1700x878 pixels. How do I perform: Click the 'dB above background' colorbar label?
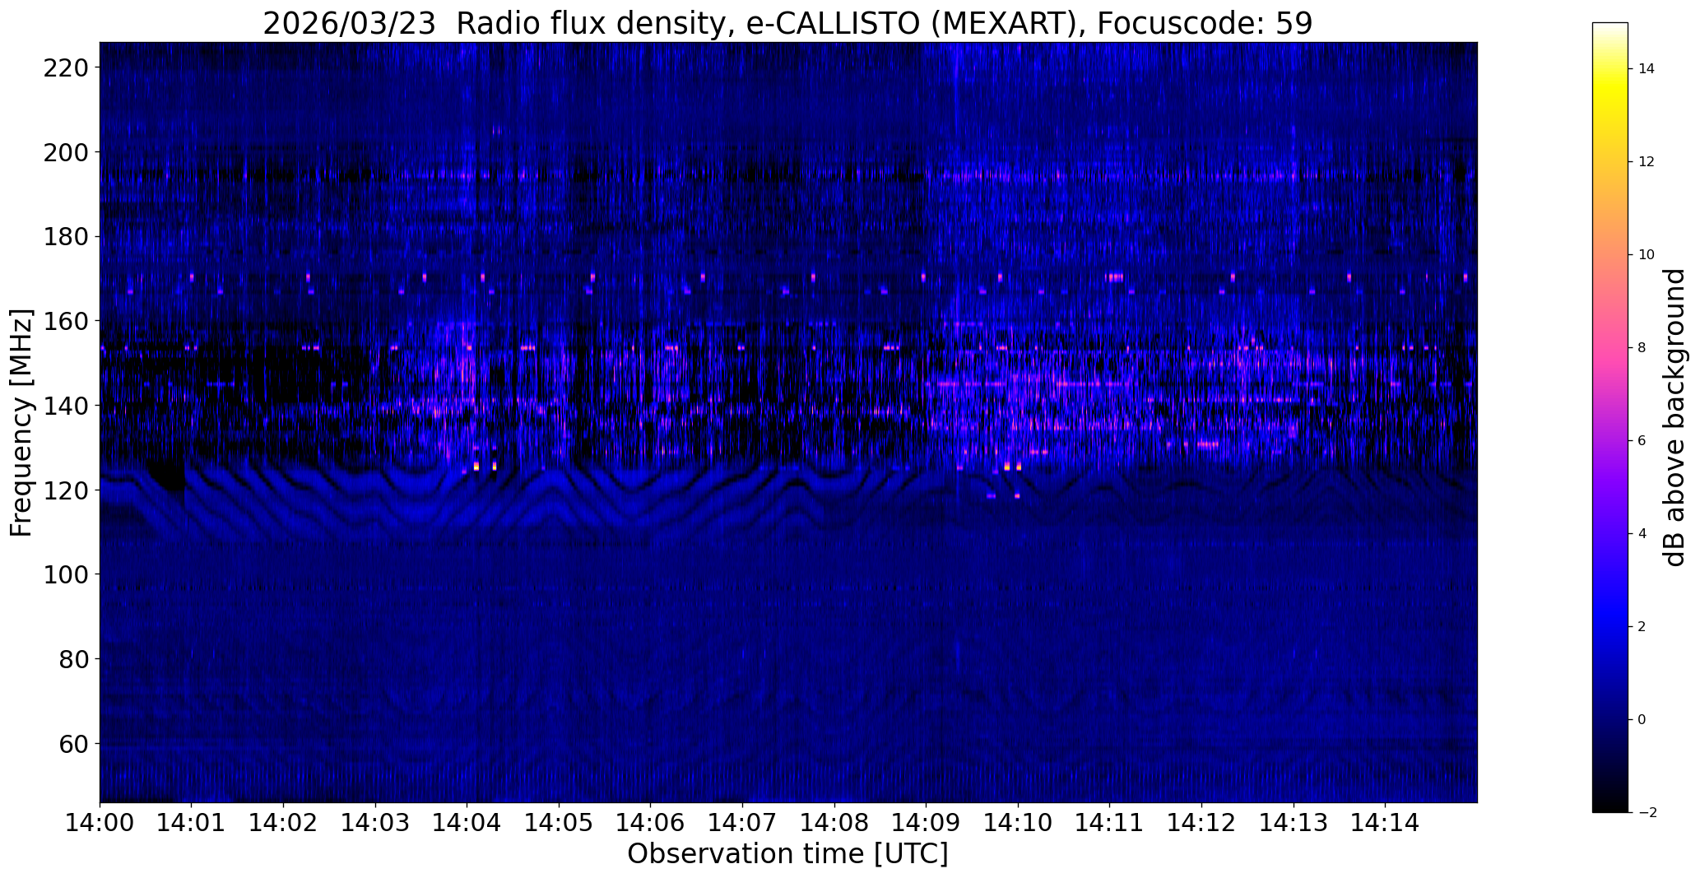[x=1674, y=417]
